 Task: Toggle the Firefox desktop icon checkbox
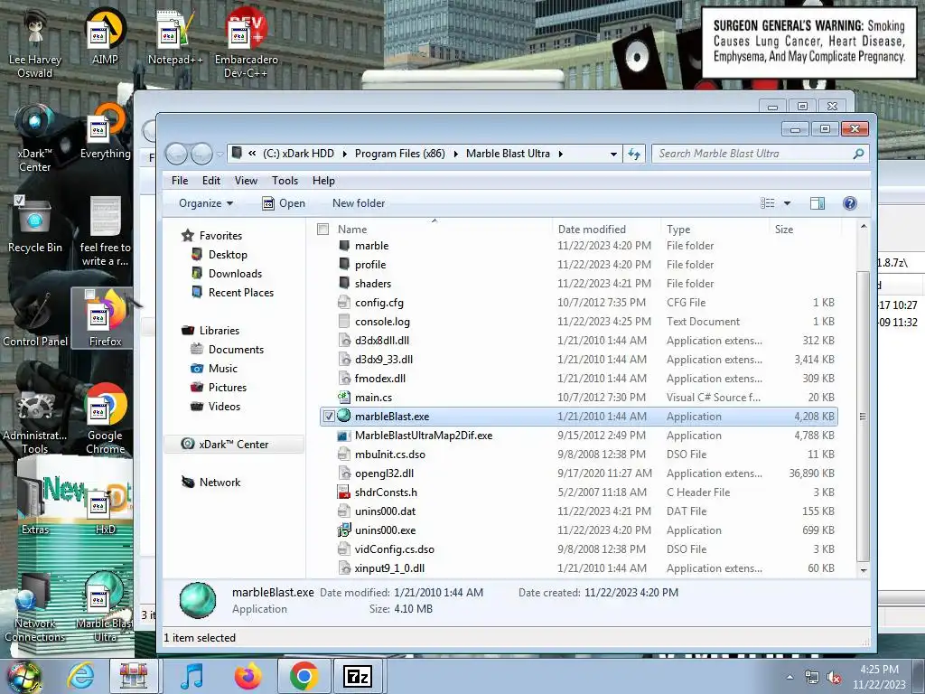(89, 294)
